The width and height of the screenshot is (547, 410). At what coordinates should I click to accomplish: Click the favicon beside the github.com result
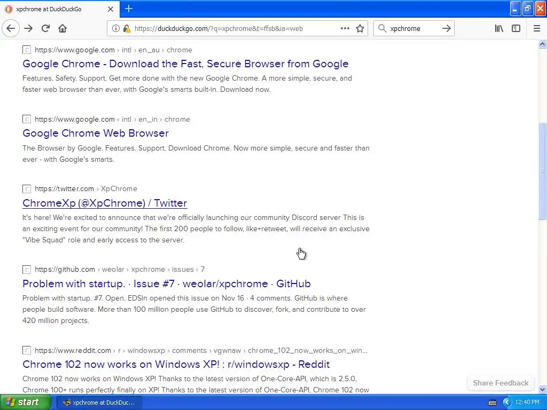click(x=27, y=270)
